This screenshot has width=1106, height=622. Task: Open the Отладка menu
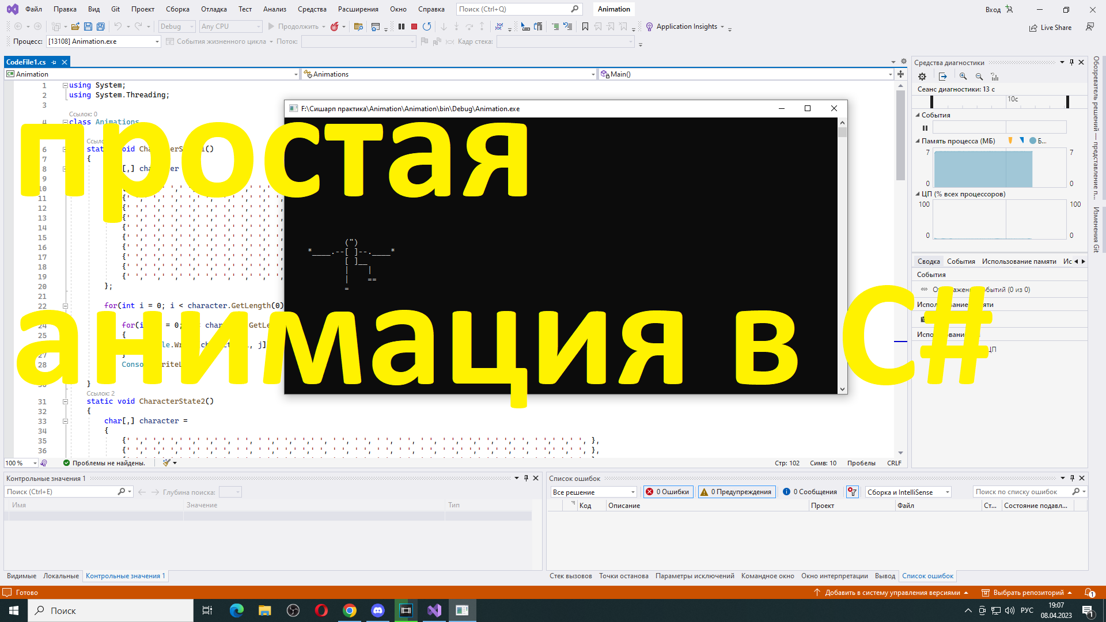tap(213, 9)
